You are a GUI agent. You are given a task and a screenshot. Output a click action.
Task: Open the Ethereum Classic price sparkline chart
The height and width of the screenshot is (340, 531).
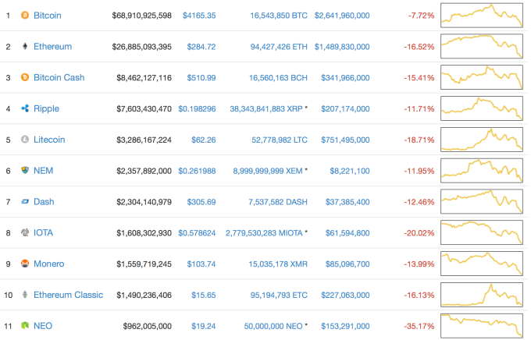pos(481,295)
